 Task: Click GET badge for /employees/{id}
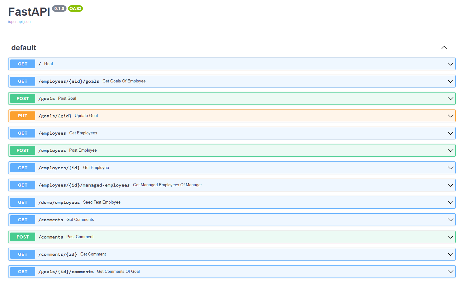click(23, 168)
